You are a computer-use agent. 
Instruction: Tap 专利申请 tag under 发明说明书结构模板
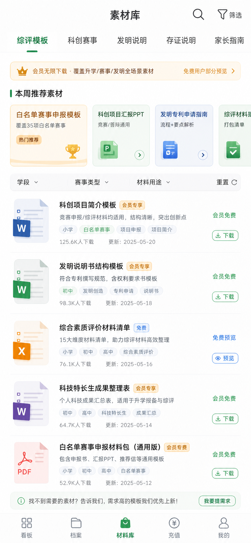124,291
